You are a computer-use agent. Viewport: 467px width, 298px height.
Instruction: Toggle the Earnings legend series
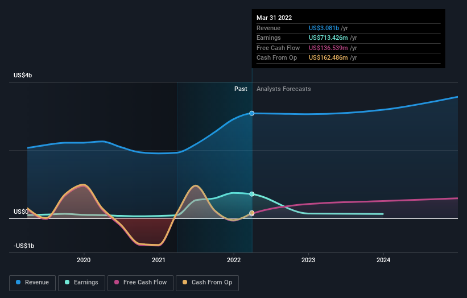tap(81, 283)
